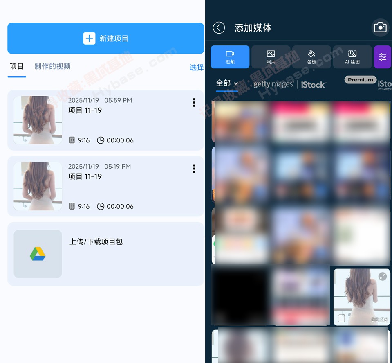
Task: Open the AI 绘图 tool
Action: pos(352,56)
